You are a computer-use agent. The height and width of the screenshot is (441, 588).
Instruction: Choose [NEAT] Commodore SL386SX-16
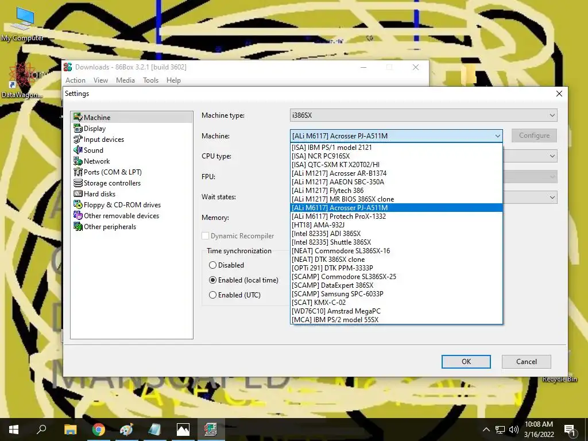(396, 251)
